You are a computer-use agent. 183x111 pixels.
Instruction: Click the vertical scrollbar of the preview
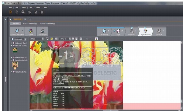click(x=182, y=75)
